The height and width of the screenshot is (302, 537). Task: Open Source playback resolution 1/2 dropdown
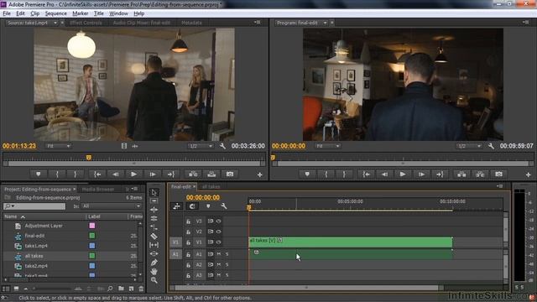click(201, 146)
